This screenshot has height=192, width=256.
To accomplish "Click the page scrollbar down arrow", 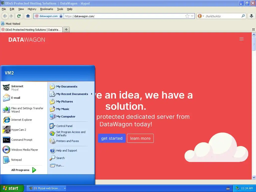I will [253, 177].
